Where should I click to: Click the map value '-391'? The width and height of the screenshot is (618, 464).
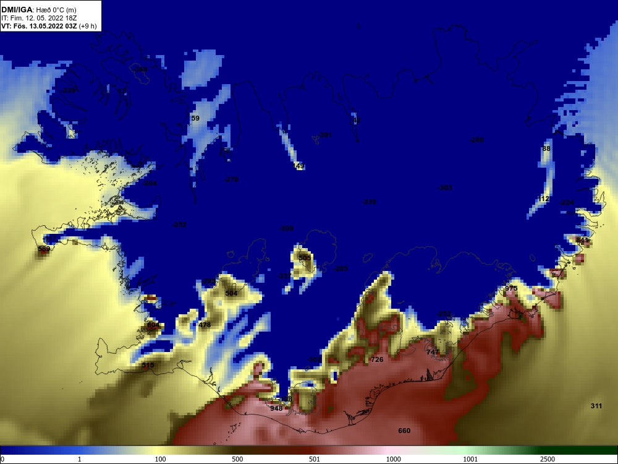325,135
